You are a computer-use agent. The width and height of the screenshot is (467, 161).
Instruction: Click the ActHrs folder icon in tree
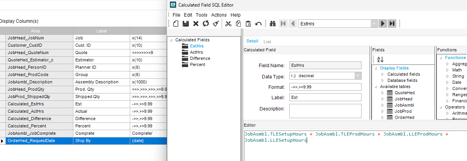(x=185, y=52)
